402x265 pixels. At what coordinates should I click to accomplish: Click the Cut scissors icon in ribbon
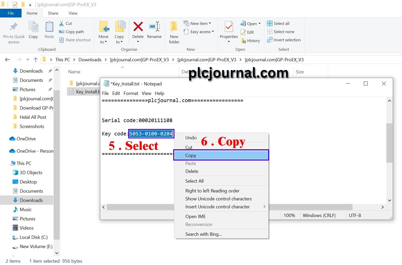click(62, 23)
